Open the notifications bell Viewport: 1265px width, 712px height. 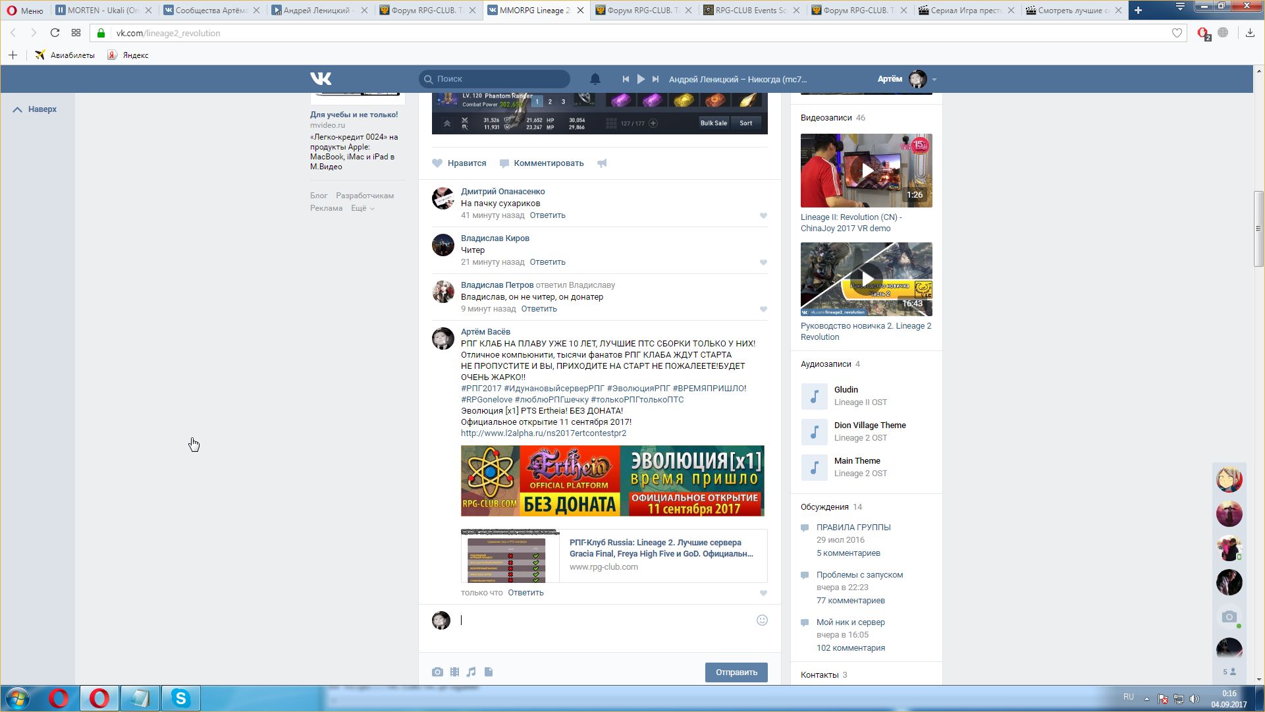click(x=595, y=79)
